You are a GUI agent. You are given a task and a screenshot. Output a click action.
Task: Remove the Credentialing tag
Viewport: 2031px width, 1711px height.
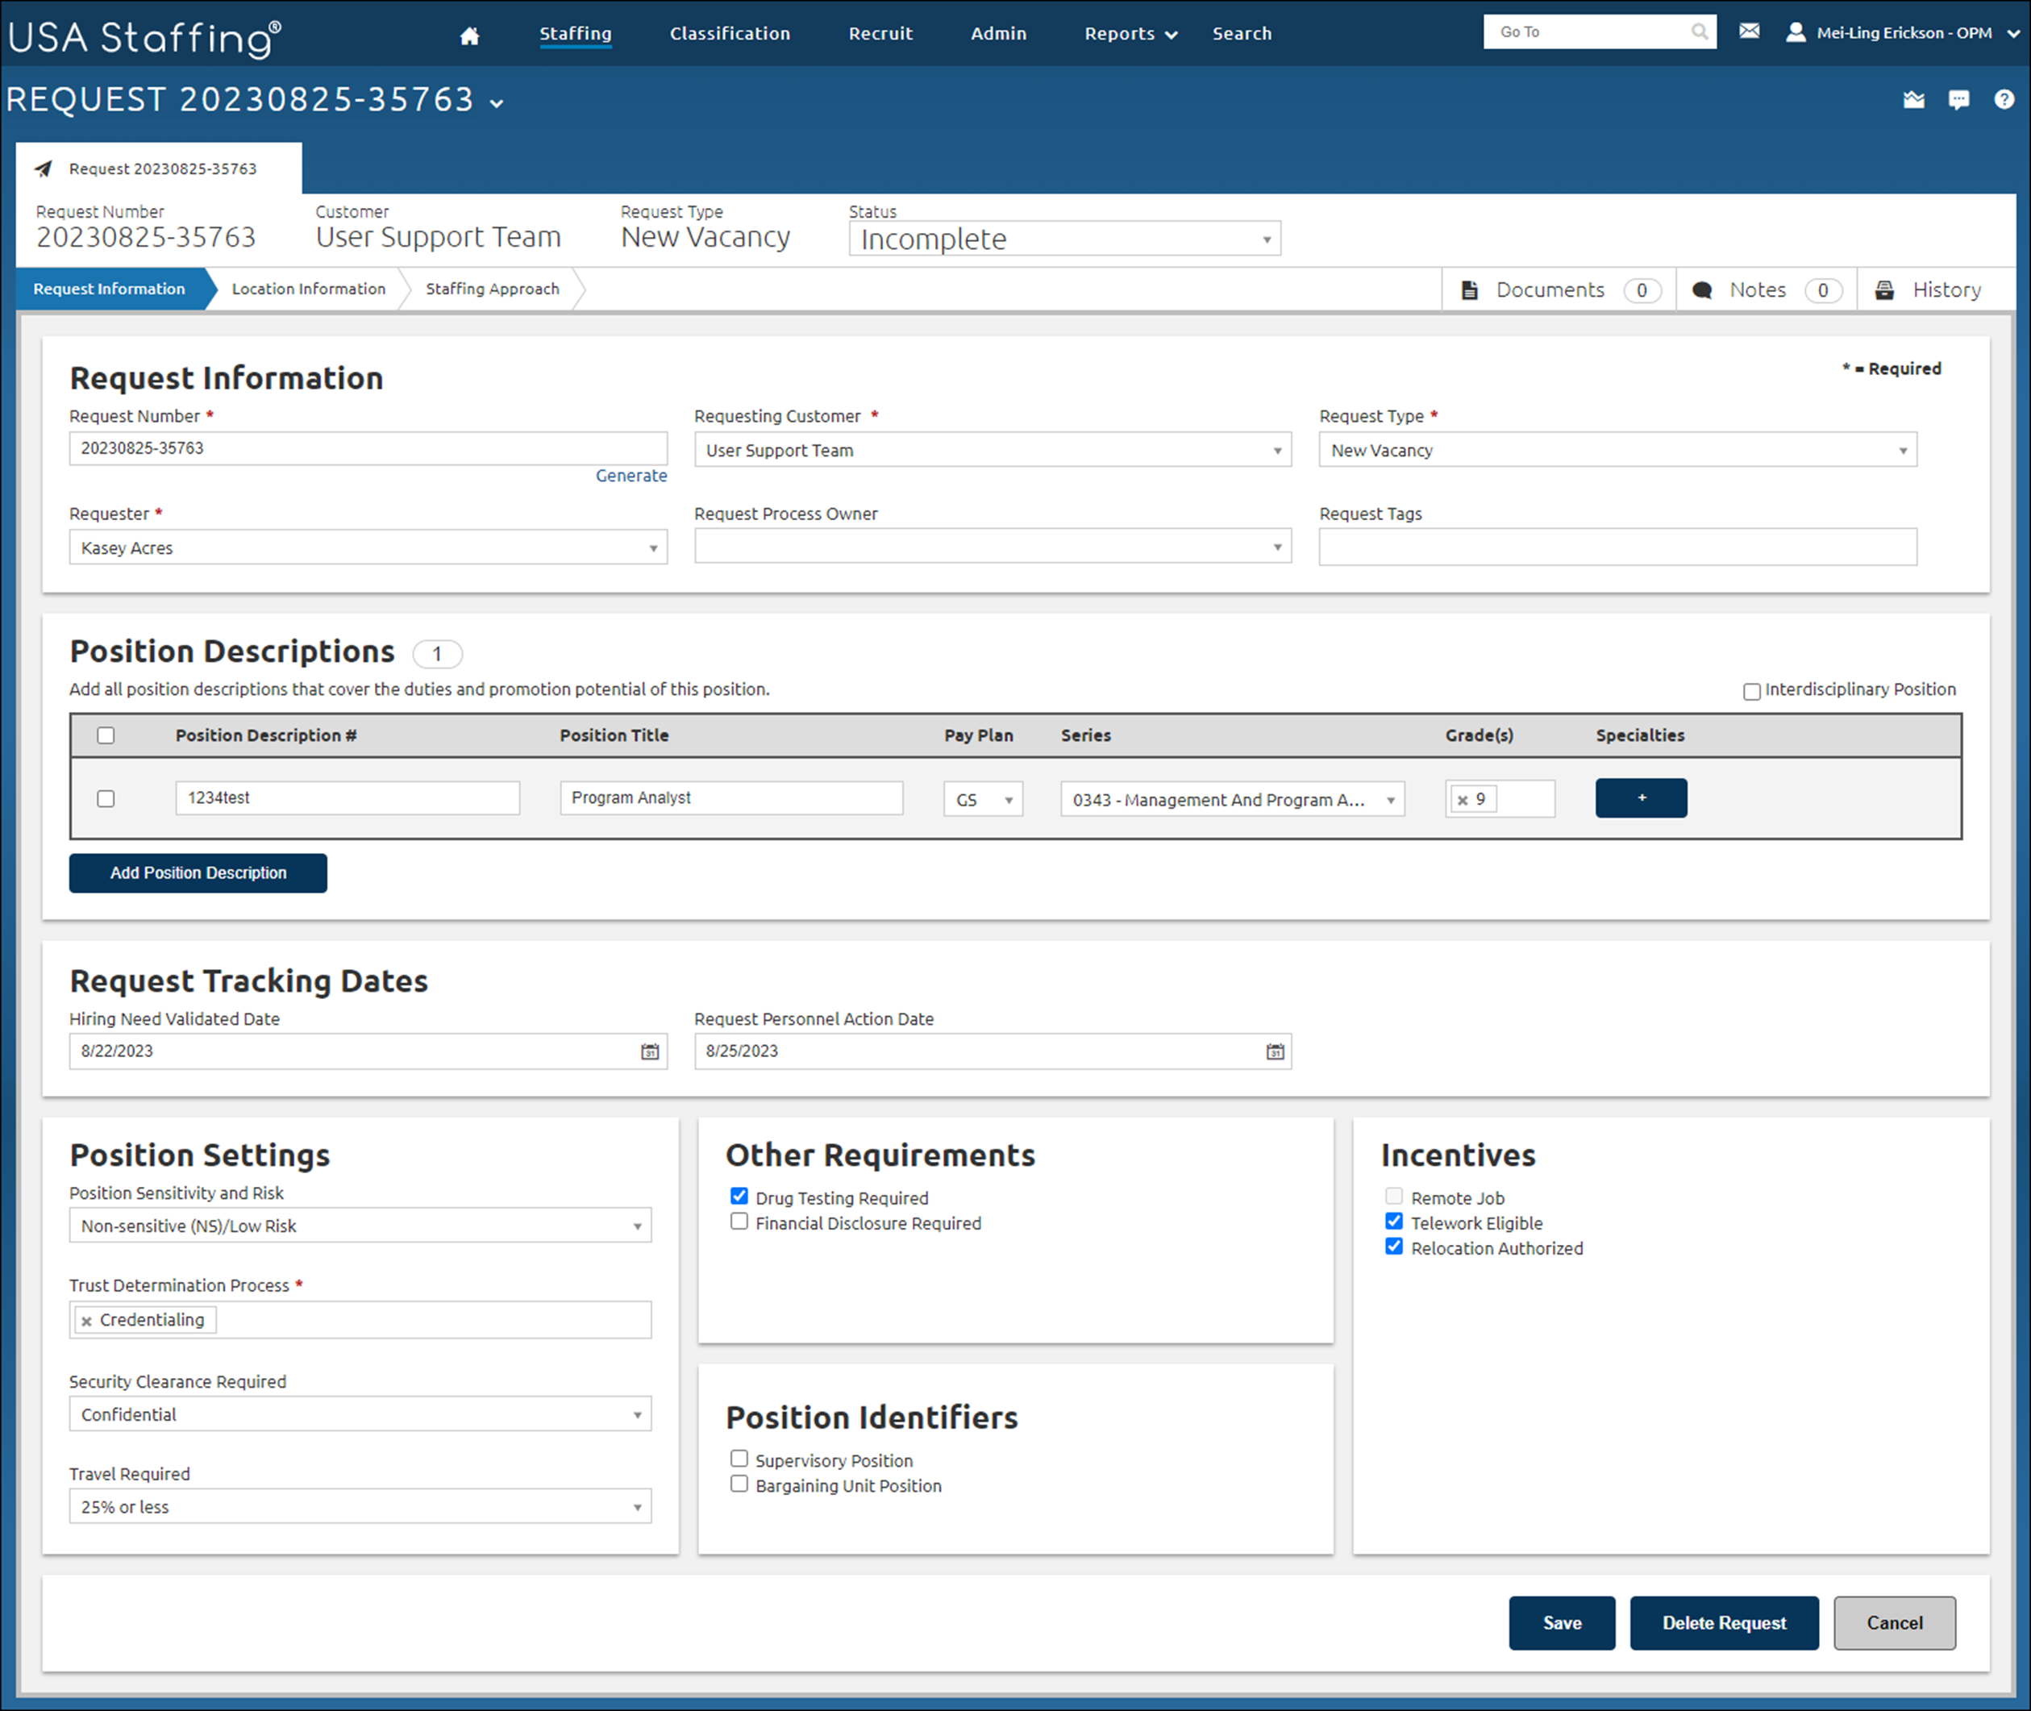[x=86, y=1321]
